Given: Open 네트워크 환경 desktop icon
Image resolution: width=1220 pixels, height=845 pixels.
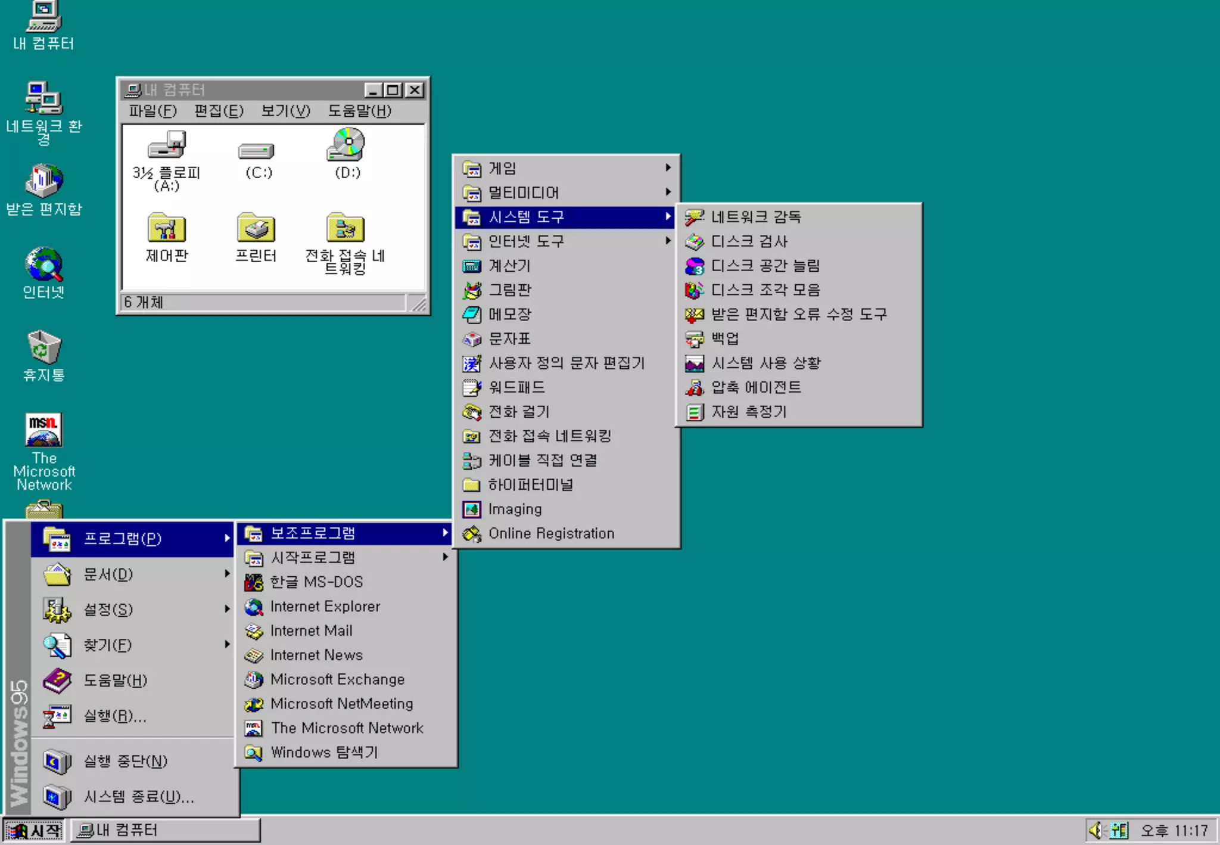Looking at the screenshot, I should (43, 113).
